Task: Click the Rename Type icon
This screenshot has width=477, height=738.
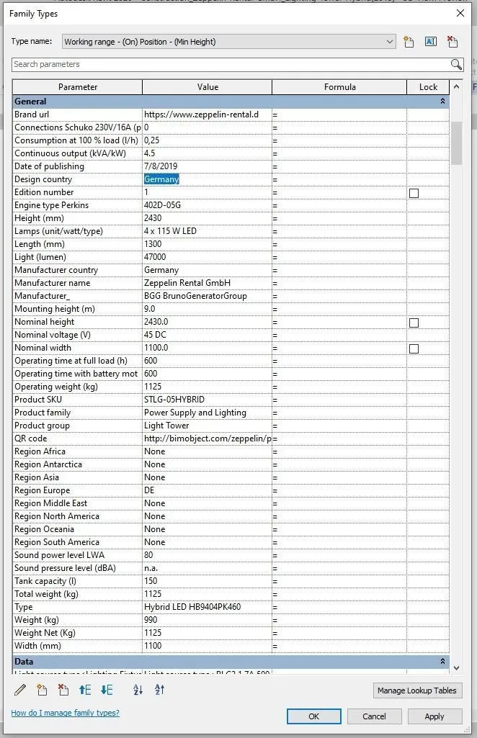Action: (430, 42)
